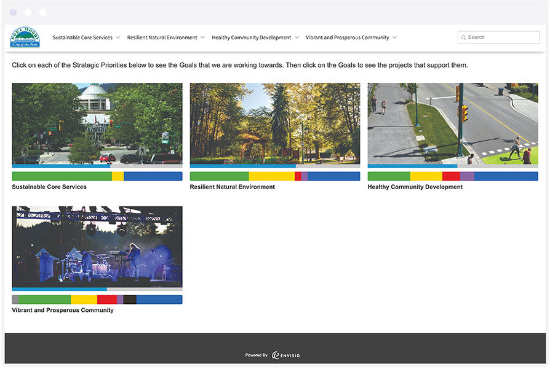Open the Sustainable Core Services city hall photo
550x369 pixels.
click(x=97, y=123)
